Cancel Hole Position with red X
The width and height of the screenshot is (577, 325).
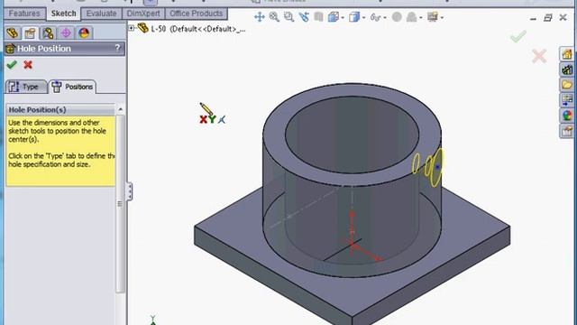point(28,65)
